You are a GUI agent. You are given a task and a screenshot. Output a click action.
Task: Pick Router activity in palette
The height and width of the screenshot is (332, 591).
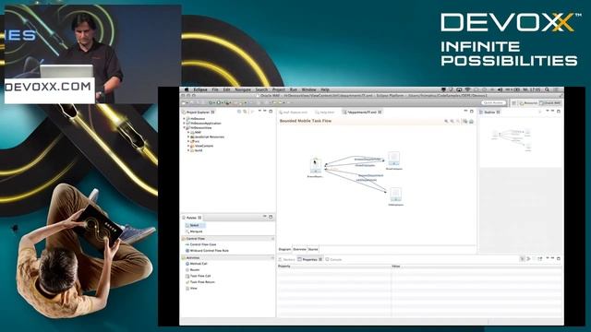click(193, 270)
